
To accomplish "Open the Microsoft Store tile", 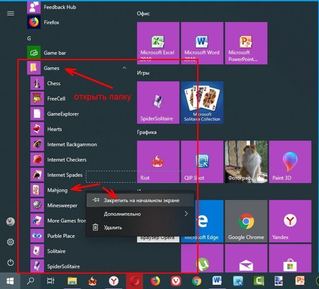I will 290,259.
